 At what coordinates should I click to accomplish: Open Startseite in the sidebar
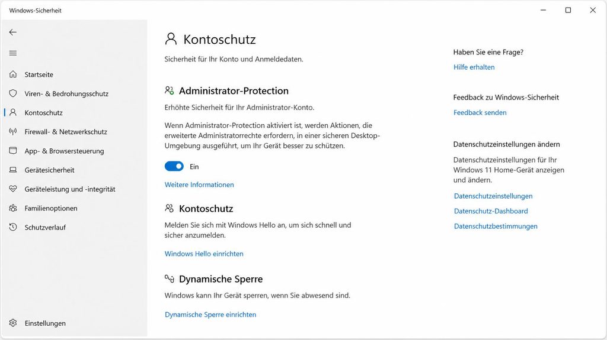click(39, 75)
